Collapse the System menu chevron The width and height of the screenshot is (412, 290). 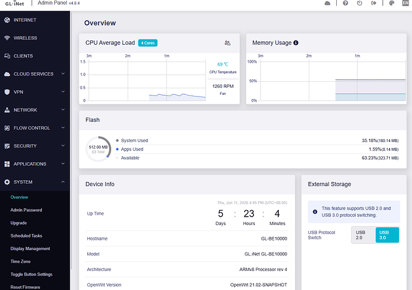pyautogui.click(x=63, y=182)
